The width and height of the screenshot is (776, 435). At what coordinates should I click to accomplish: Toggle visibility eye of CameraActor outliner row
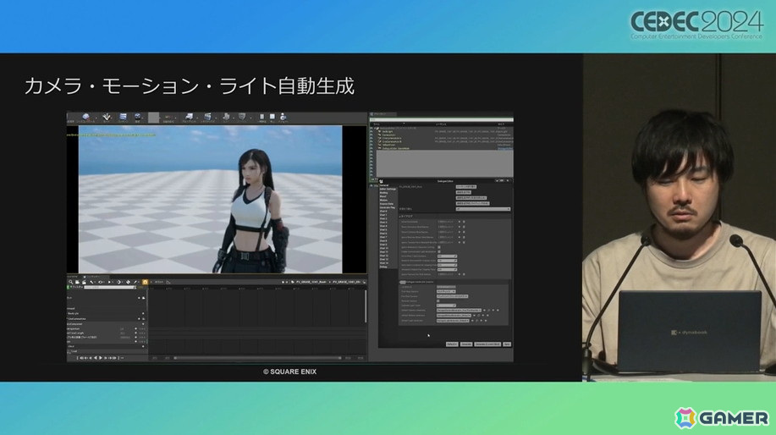pyautogui.click(x=371, y=135)
